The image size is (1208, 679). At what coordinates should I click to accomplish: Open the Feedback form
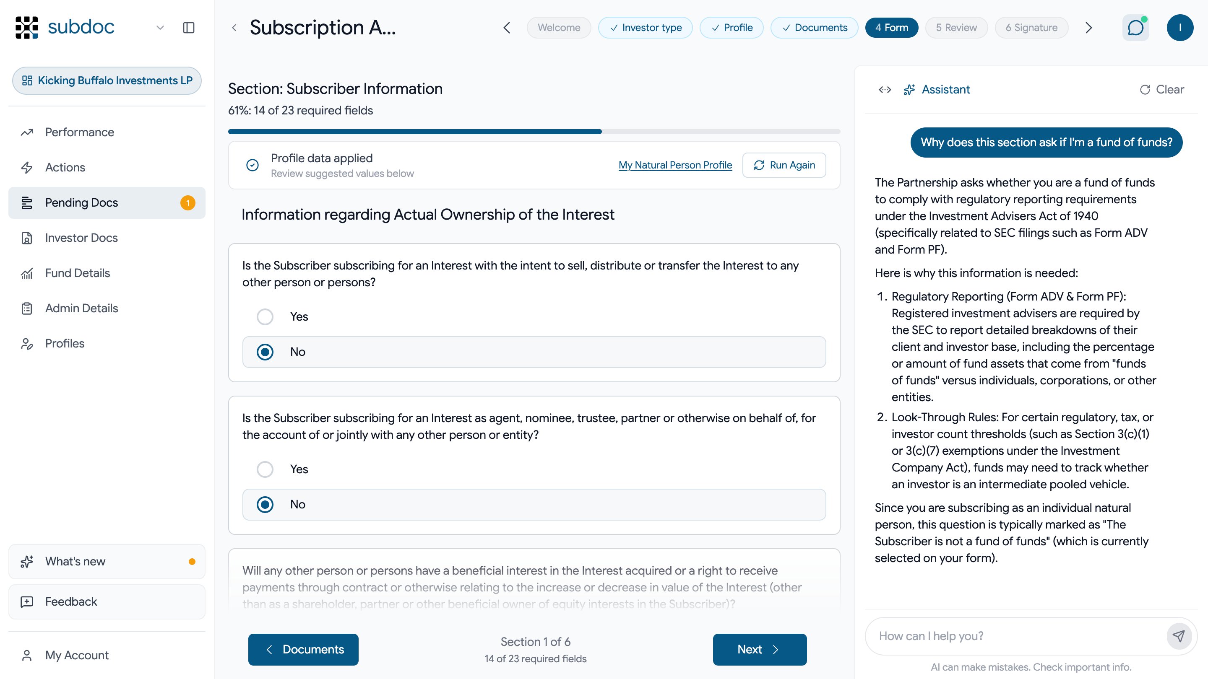click(x=107, y=602)
